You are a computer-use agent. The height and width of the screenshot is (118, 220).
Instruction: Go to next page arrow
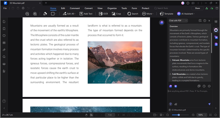point(118,115)
